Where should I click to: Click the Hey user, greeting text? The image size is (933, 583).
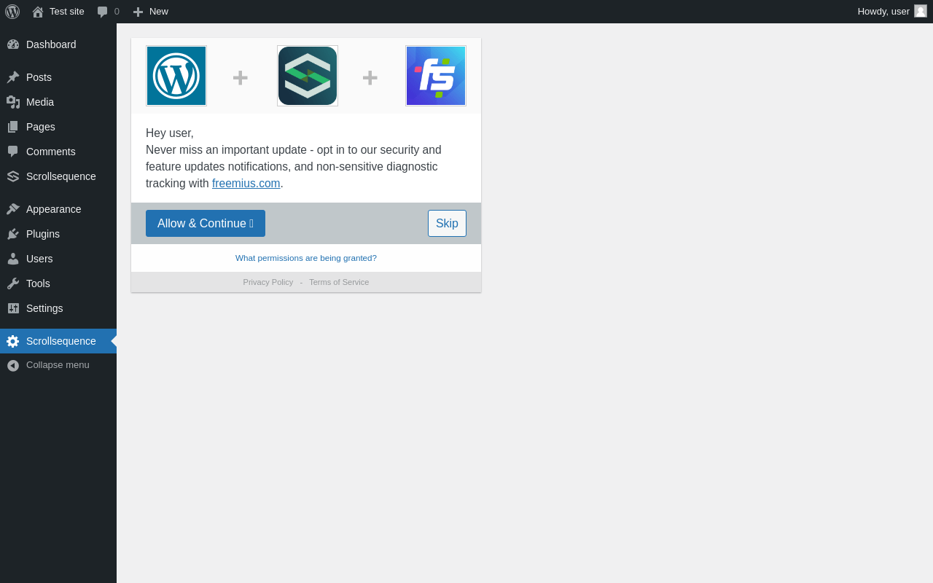(x=170, y=133)
